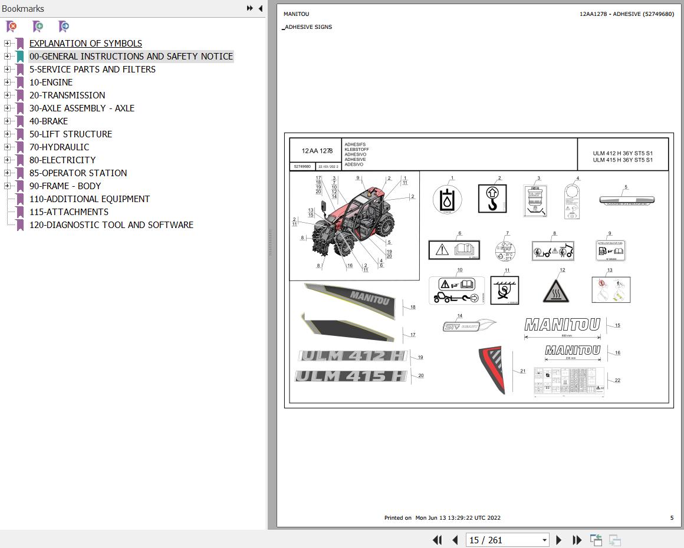
Task: Open the 85-OPERATOR STATION bookmark
Action: click(x=78, y=173)
